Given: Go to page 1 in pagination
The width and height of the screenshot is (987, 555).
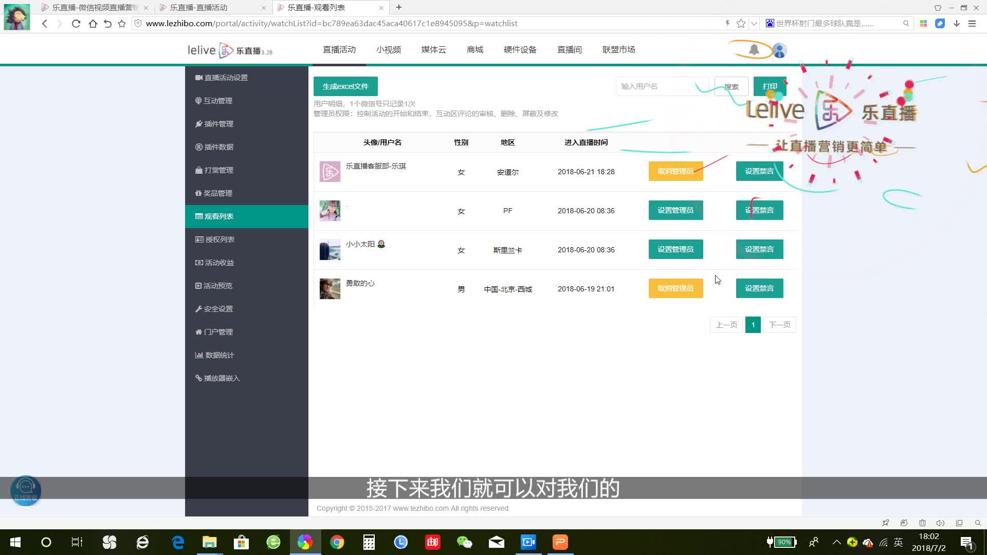Looking at the screenshot, I should point(753,325).
